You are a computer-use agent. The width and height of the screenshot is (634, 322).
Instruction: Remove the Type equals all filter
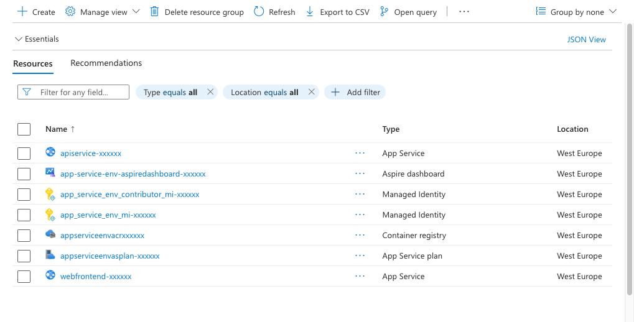210,92
